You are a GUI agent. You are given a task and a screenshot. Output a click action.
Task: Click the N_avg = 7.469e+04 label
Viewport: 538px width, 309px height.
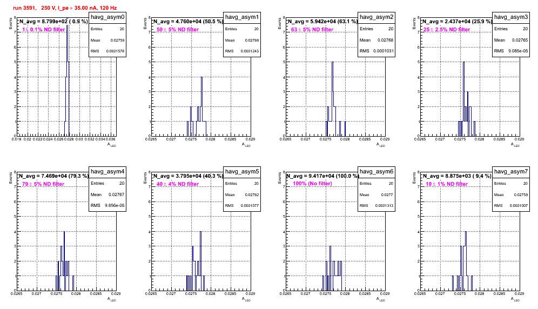(x=53, y=176)
